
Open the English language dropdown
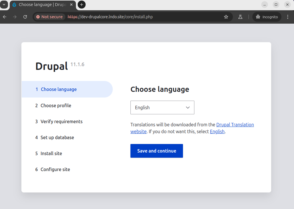[x=162, y=107]
